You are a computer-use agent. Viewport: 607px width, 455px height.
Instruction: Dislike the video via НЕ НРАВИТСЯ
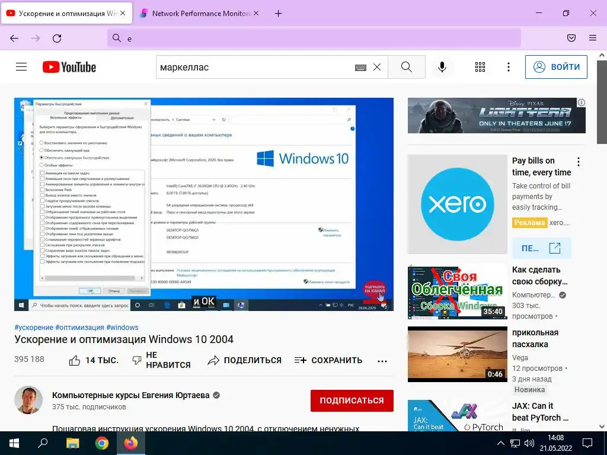click(161, 360)
